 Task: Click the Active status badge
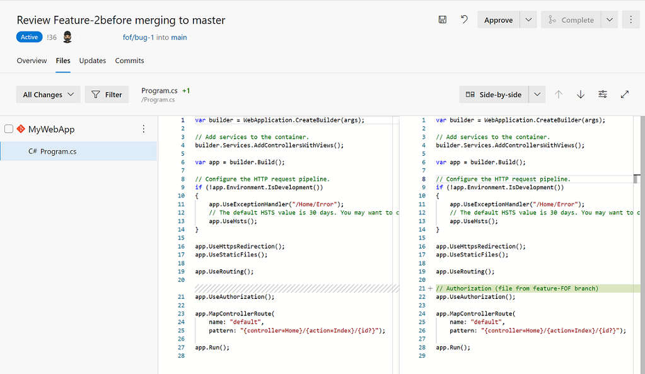pos(29,37)
